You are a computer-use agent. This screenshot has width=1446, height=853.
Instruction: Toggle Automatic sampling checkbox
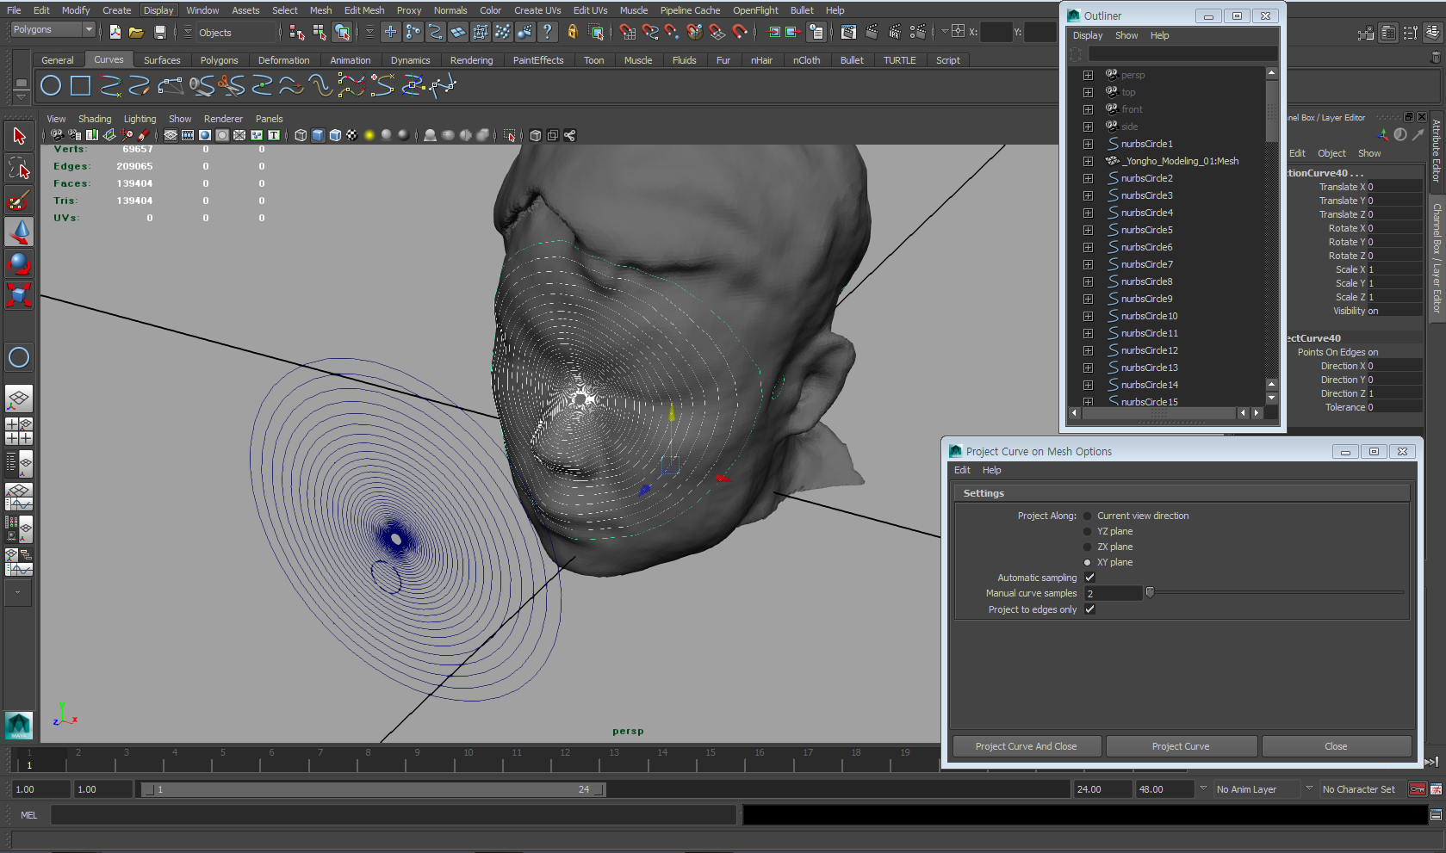coord(1090,578)
